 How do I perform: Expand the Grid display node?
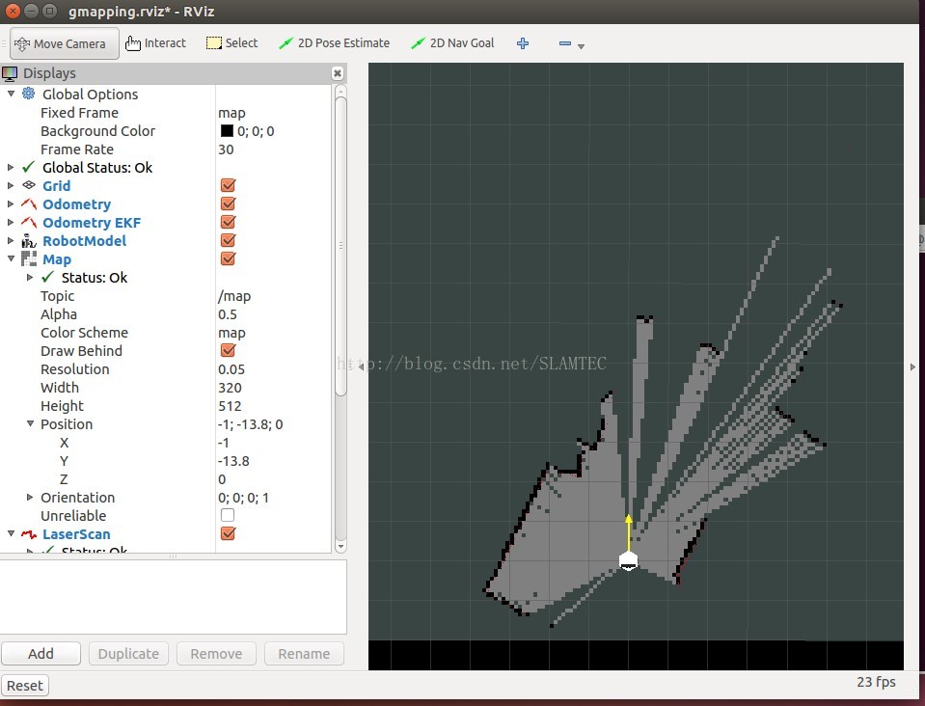(x=11, y=186)
